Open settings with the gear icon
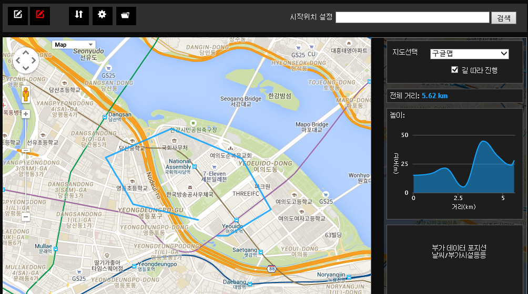Viewport: 528px width, 294px height. click(103, 15)
